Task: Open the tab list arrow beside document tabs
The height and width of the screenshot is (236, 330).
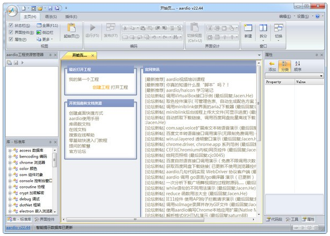Action: click(259, 55)
